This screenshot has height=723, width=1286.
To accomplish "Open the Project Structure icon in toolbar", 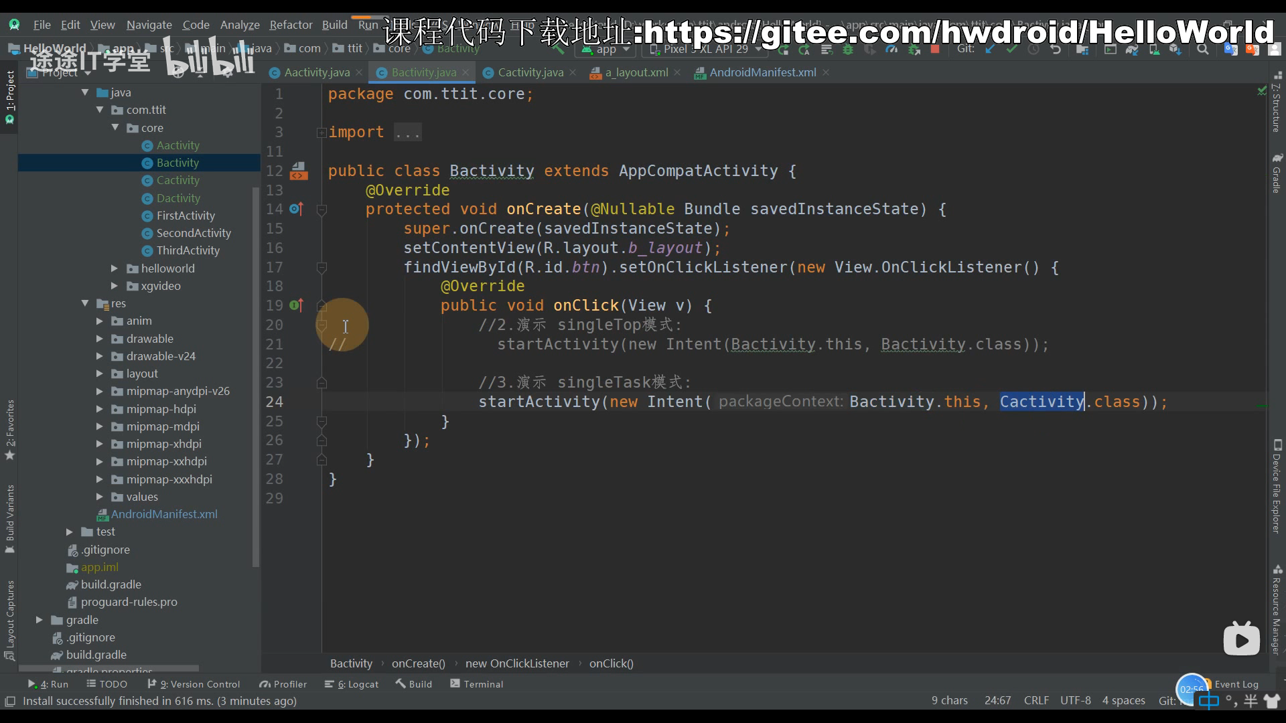I will pos(1082,50).
